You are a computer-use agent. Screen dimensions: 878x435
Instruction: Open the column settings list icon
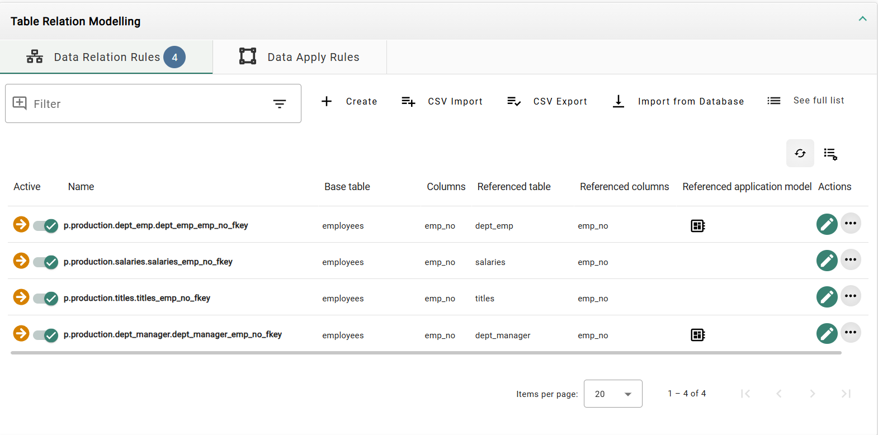tap(830, 154)
